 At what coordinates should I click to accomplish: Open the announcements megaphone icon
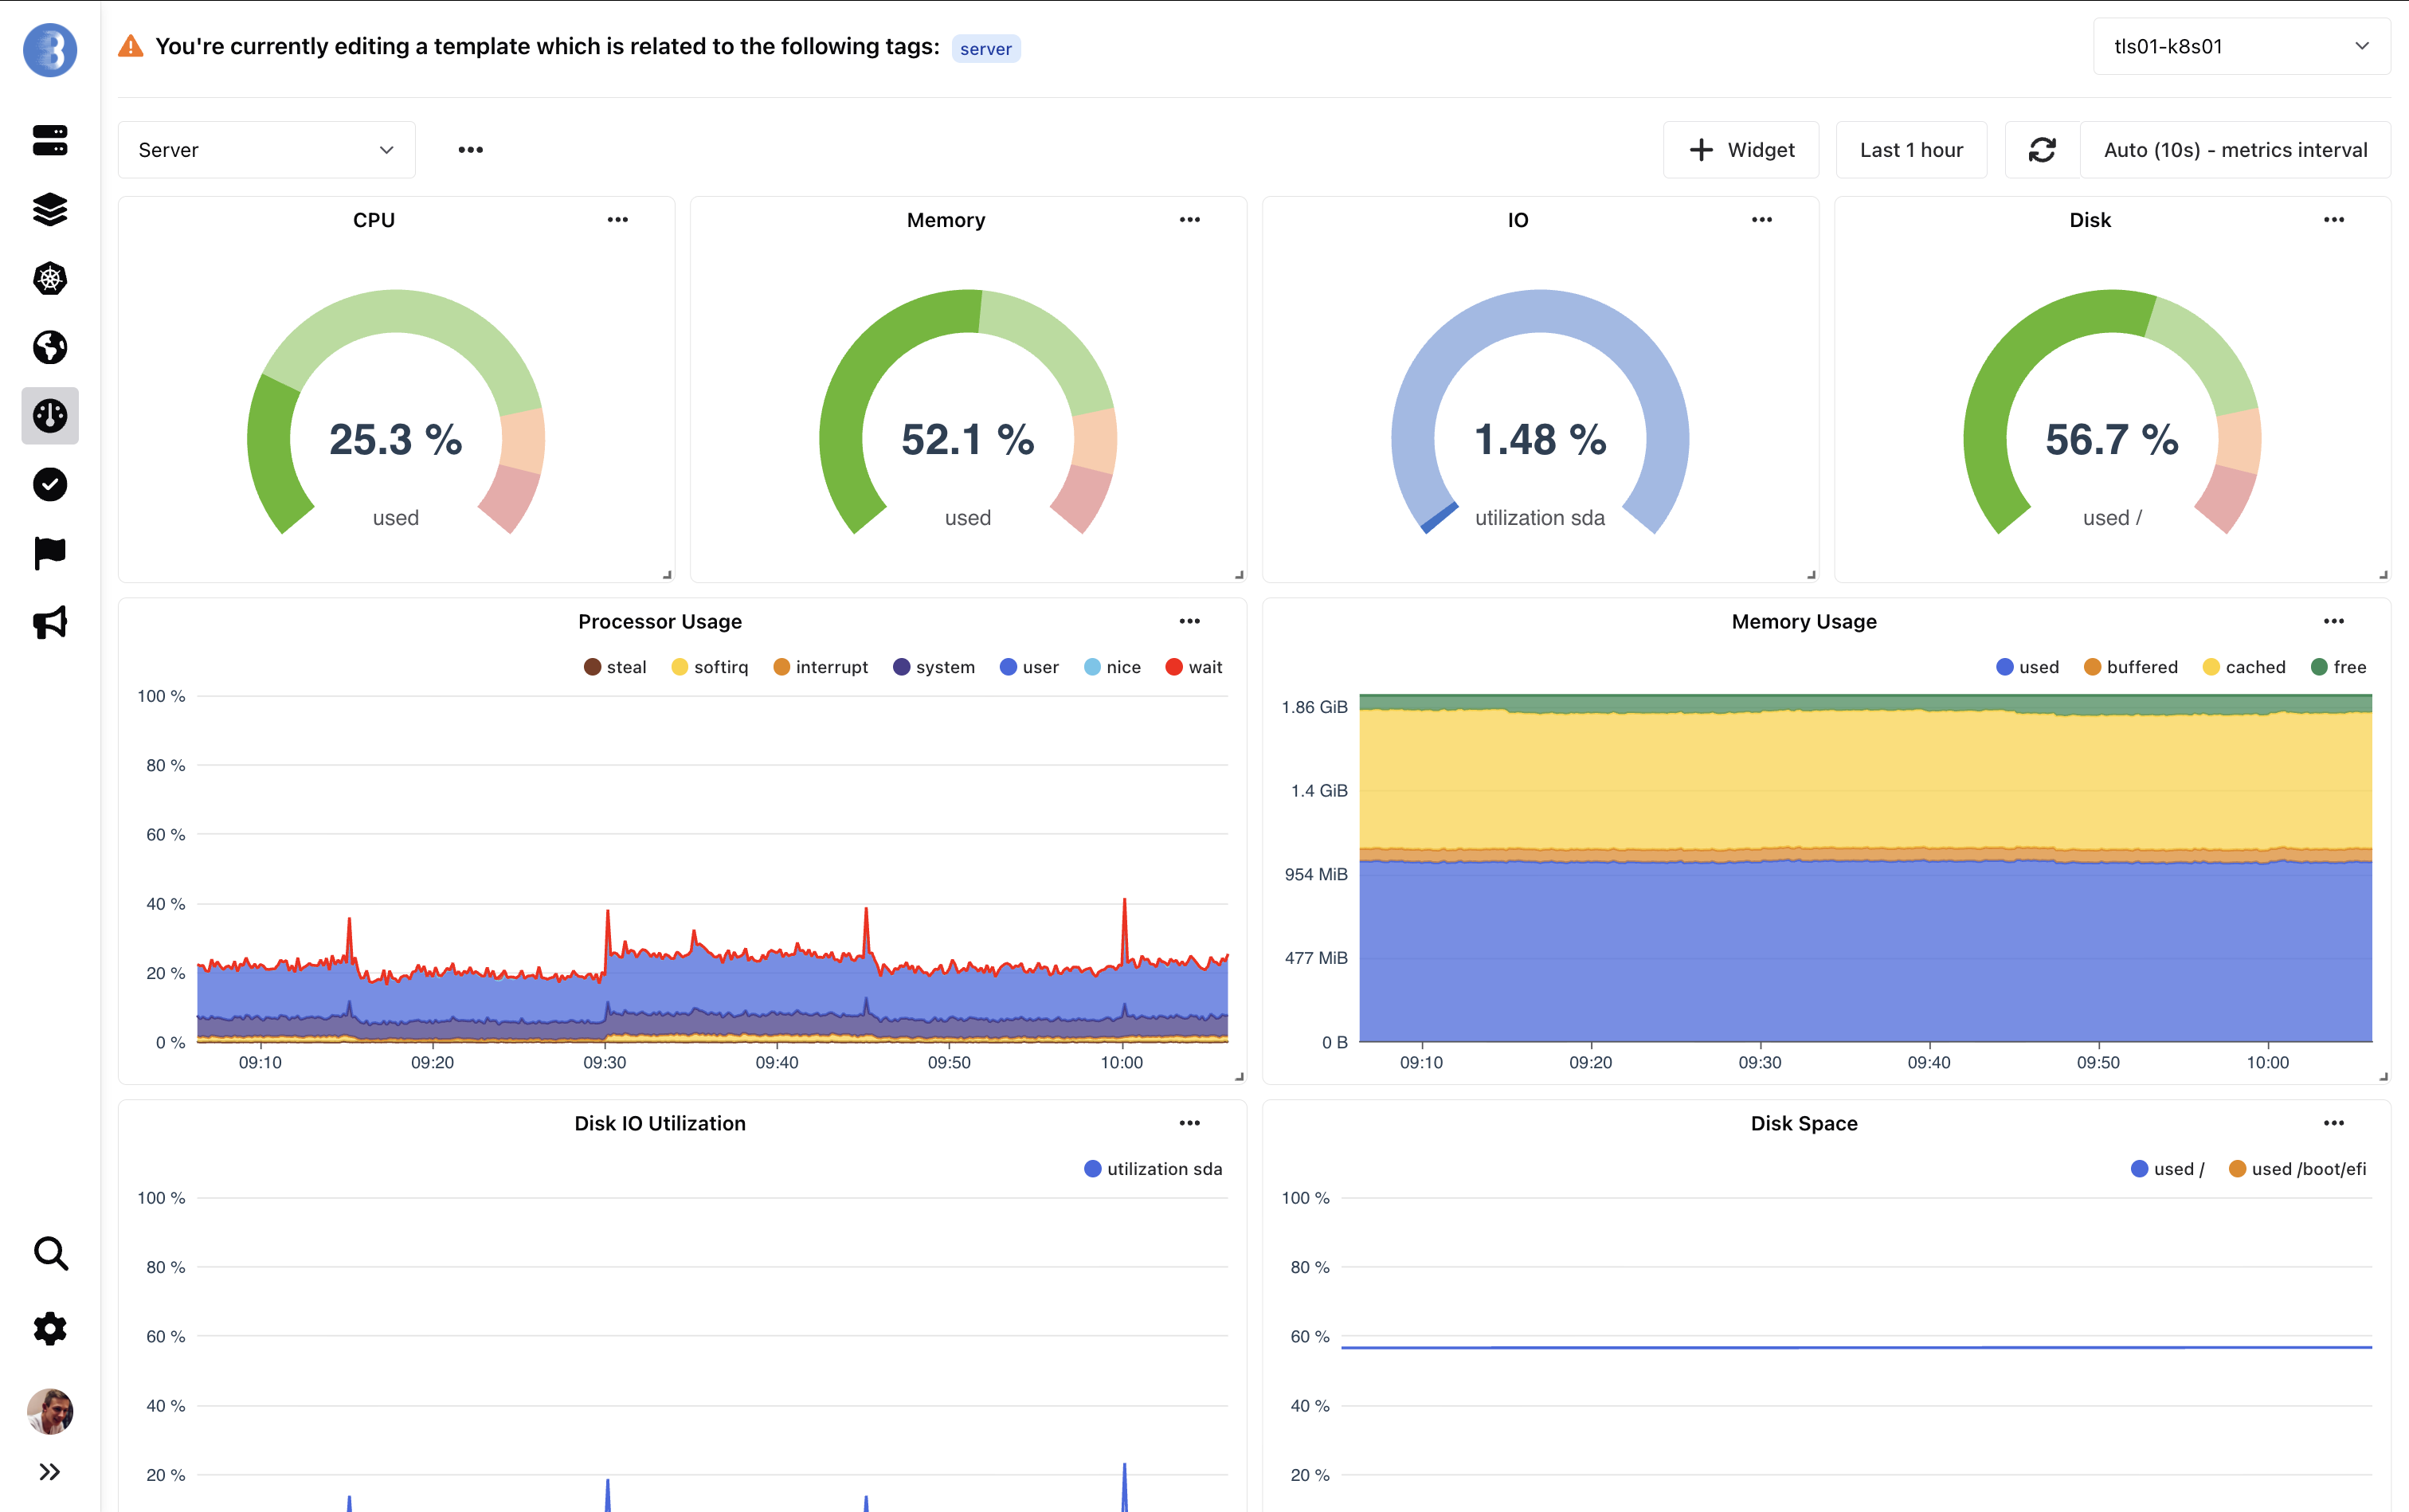tap(50, 622)
